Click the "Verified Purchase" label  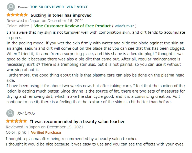coord(46,133)
